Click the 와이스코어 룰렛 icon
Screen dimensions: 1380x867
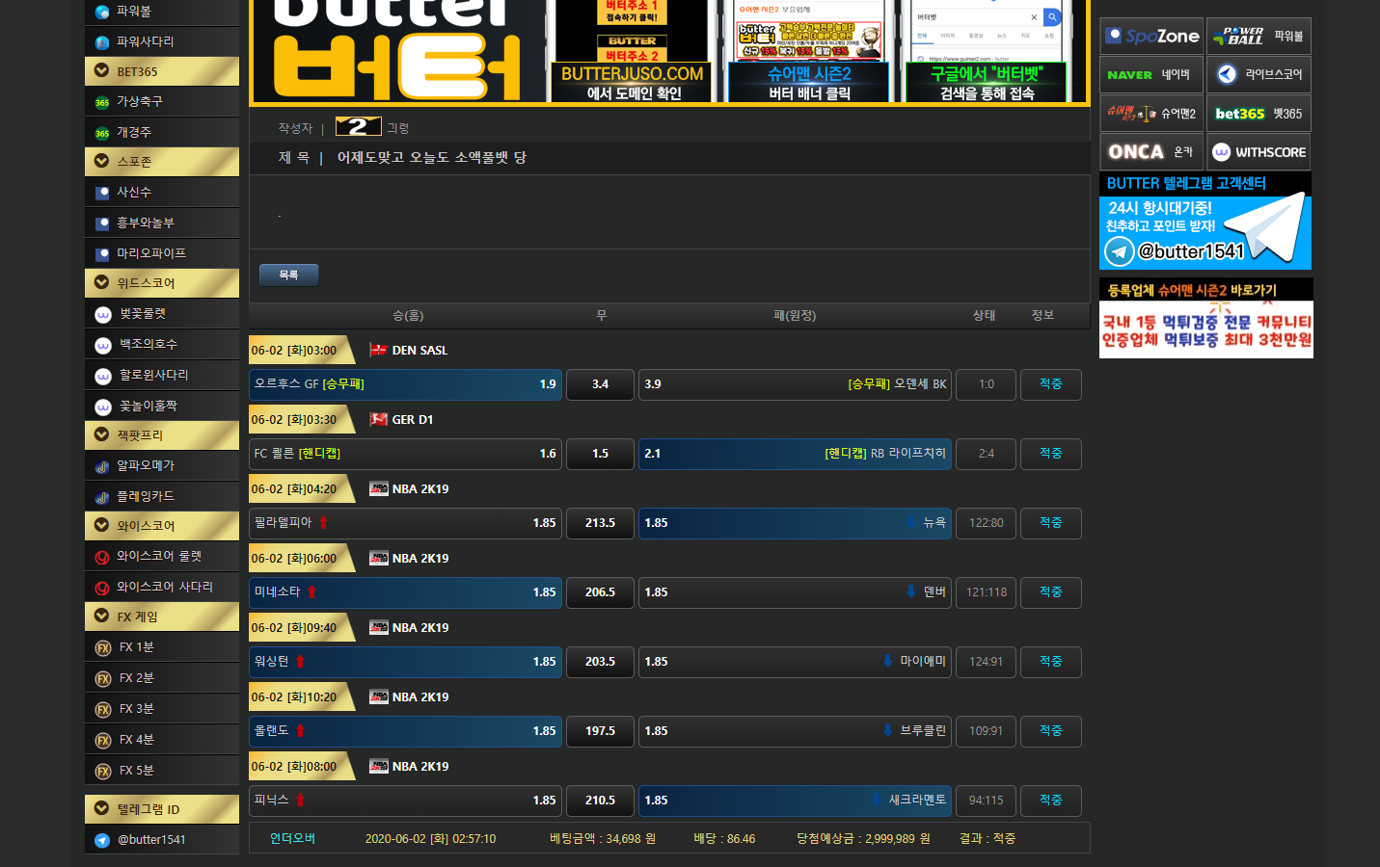click(102, 557)
